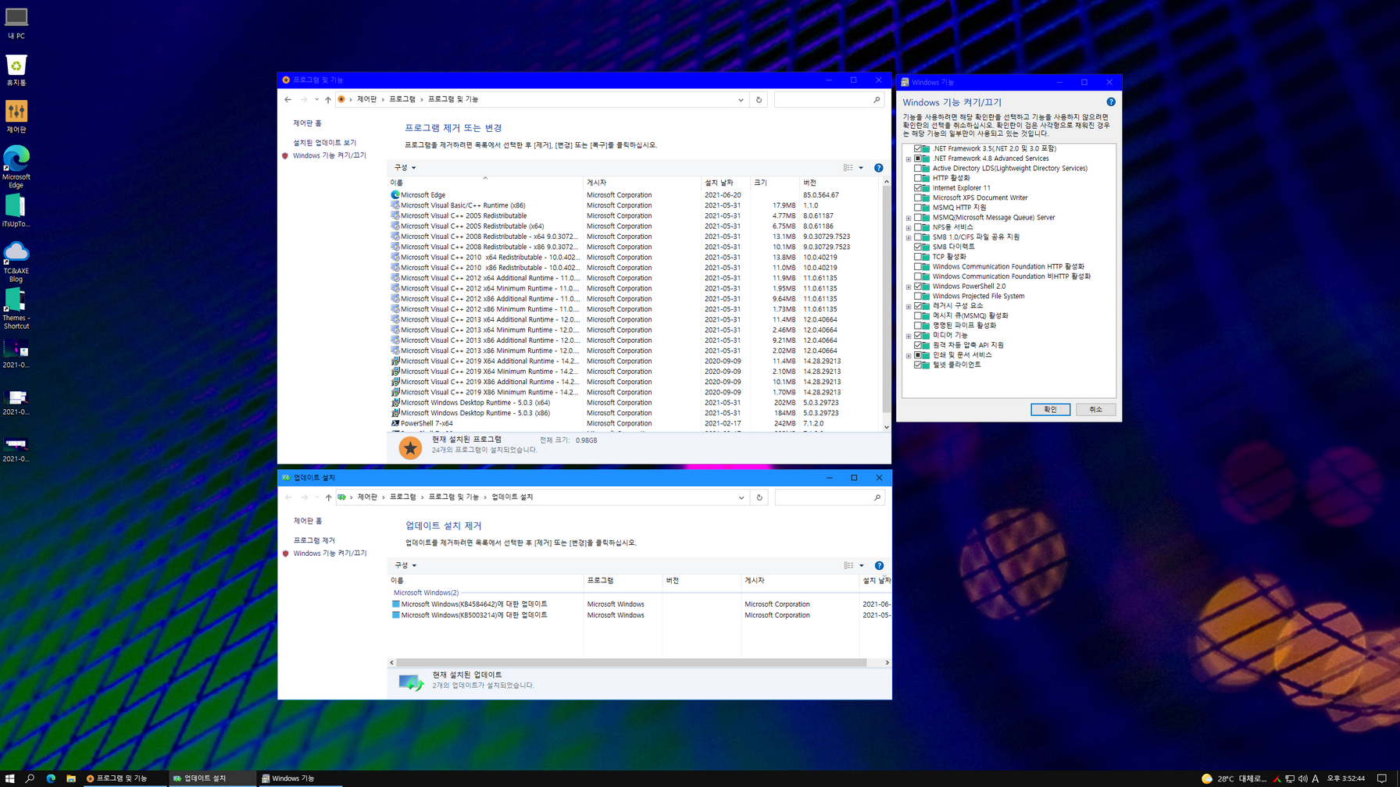Screen dimensions: 1400x787
Task: Open File Explorer from the taskbar
Action: tap(71, 778)
